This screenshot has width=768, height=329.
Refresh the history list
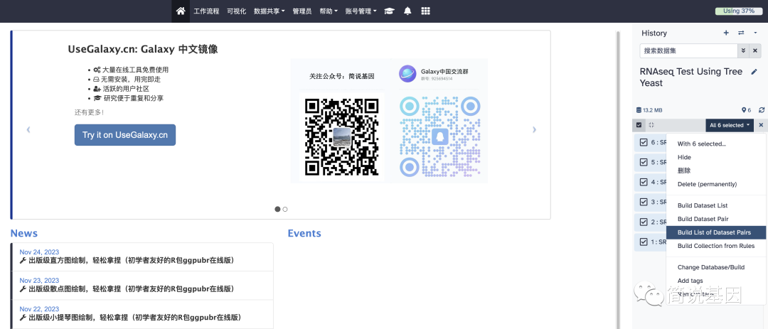point(761,110)
